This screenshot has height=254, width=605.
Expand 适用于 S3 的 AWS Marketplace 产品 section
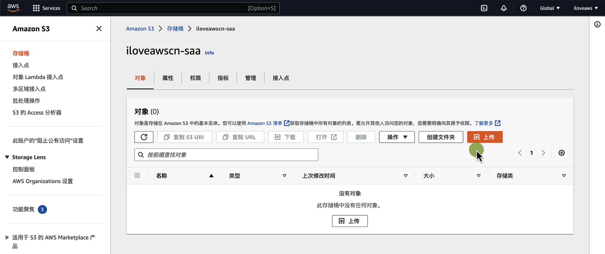click(x=7, y=237)
